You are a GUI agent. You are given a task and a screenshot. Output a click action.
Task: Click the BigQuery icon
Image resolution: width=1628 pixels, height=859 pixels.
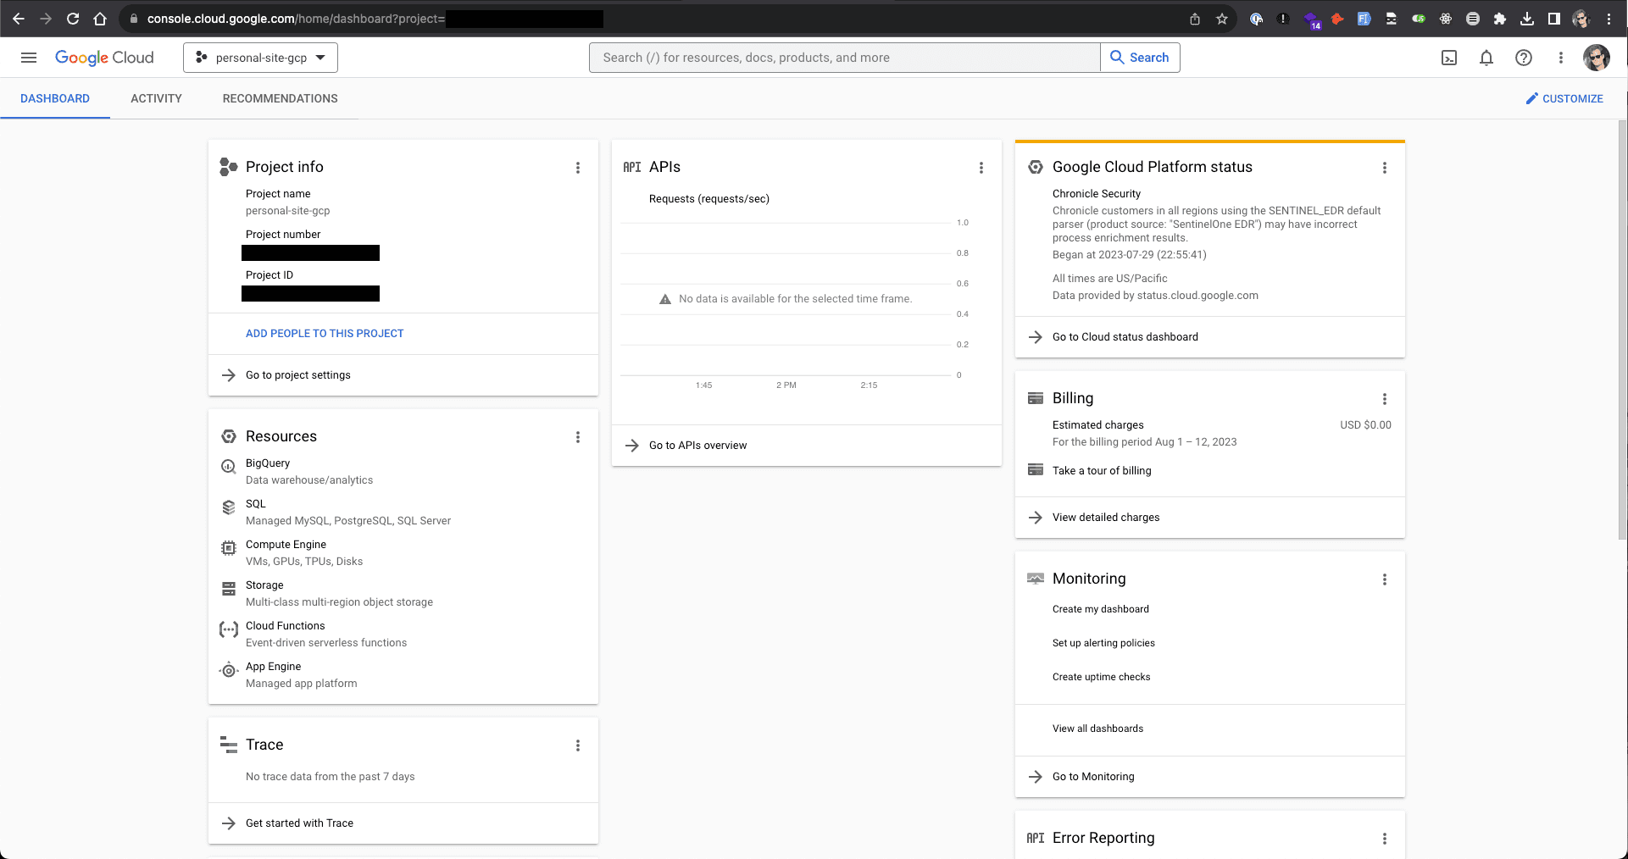coord(229,467)
